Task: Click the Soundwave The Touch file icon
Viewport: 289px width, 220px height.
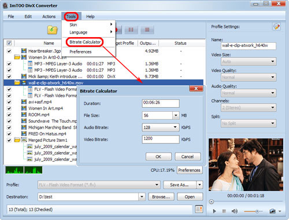Action: click(x=24, y=121)
